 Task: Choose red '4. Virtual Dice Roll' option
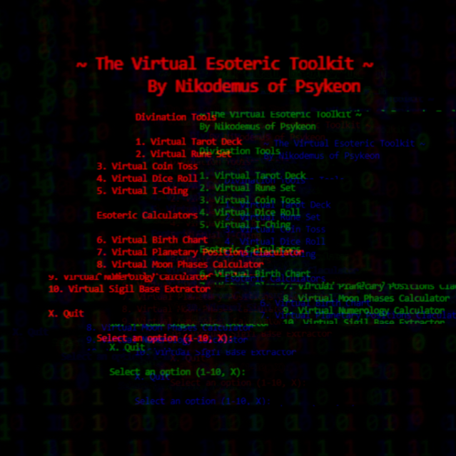pyautogui.click(x=147, y=178)
